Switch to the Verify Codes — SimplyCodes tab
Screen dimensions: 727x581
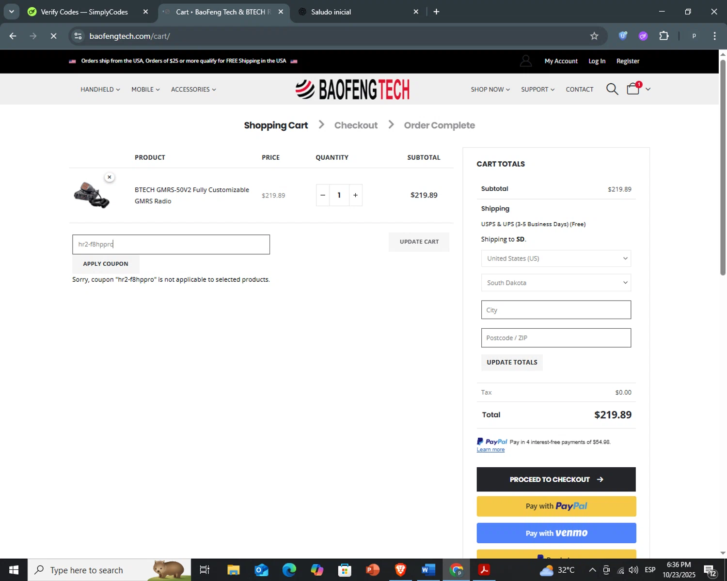click(x=84, y=12)
